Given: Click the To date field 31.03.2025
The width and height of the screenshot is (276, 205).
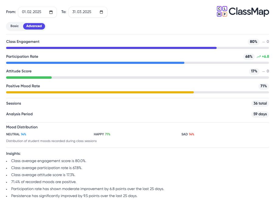Looking at the screenshot, I should (x=88, y=12).
